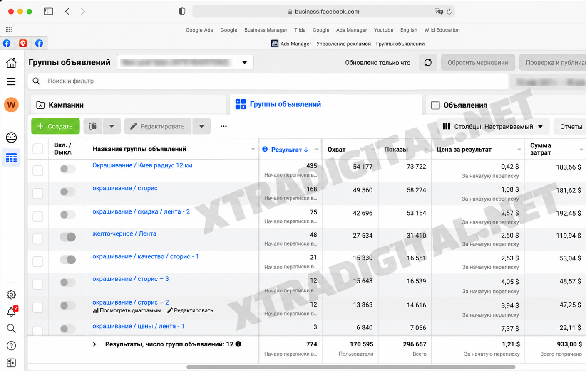Tick checkbox for желто-черное / Лента row
Viewport: 586px width, 371px height.
[x=38, y=239]
